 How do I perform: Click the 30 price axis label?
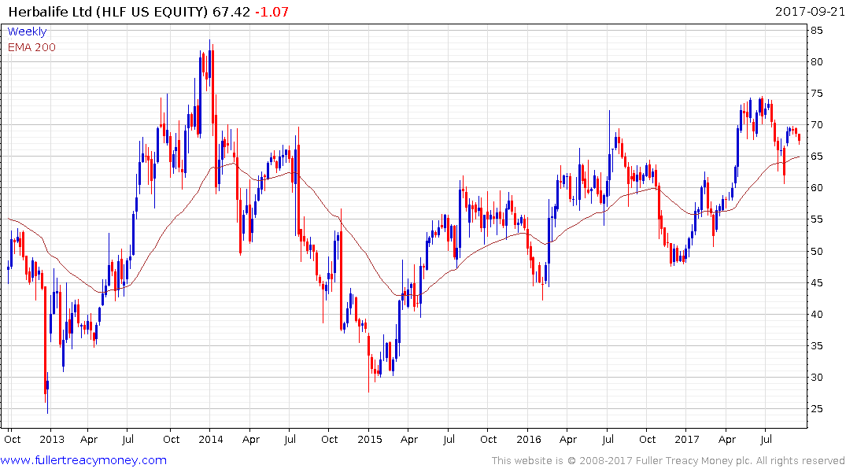point(817,377)
